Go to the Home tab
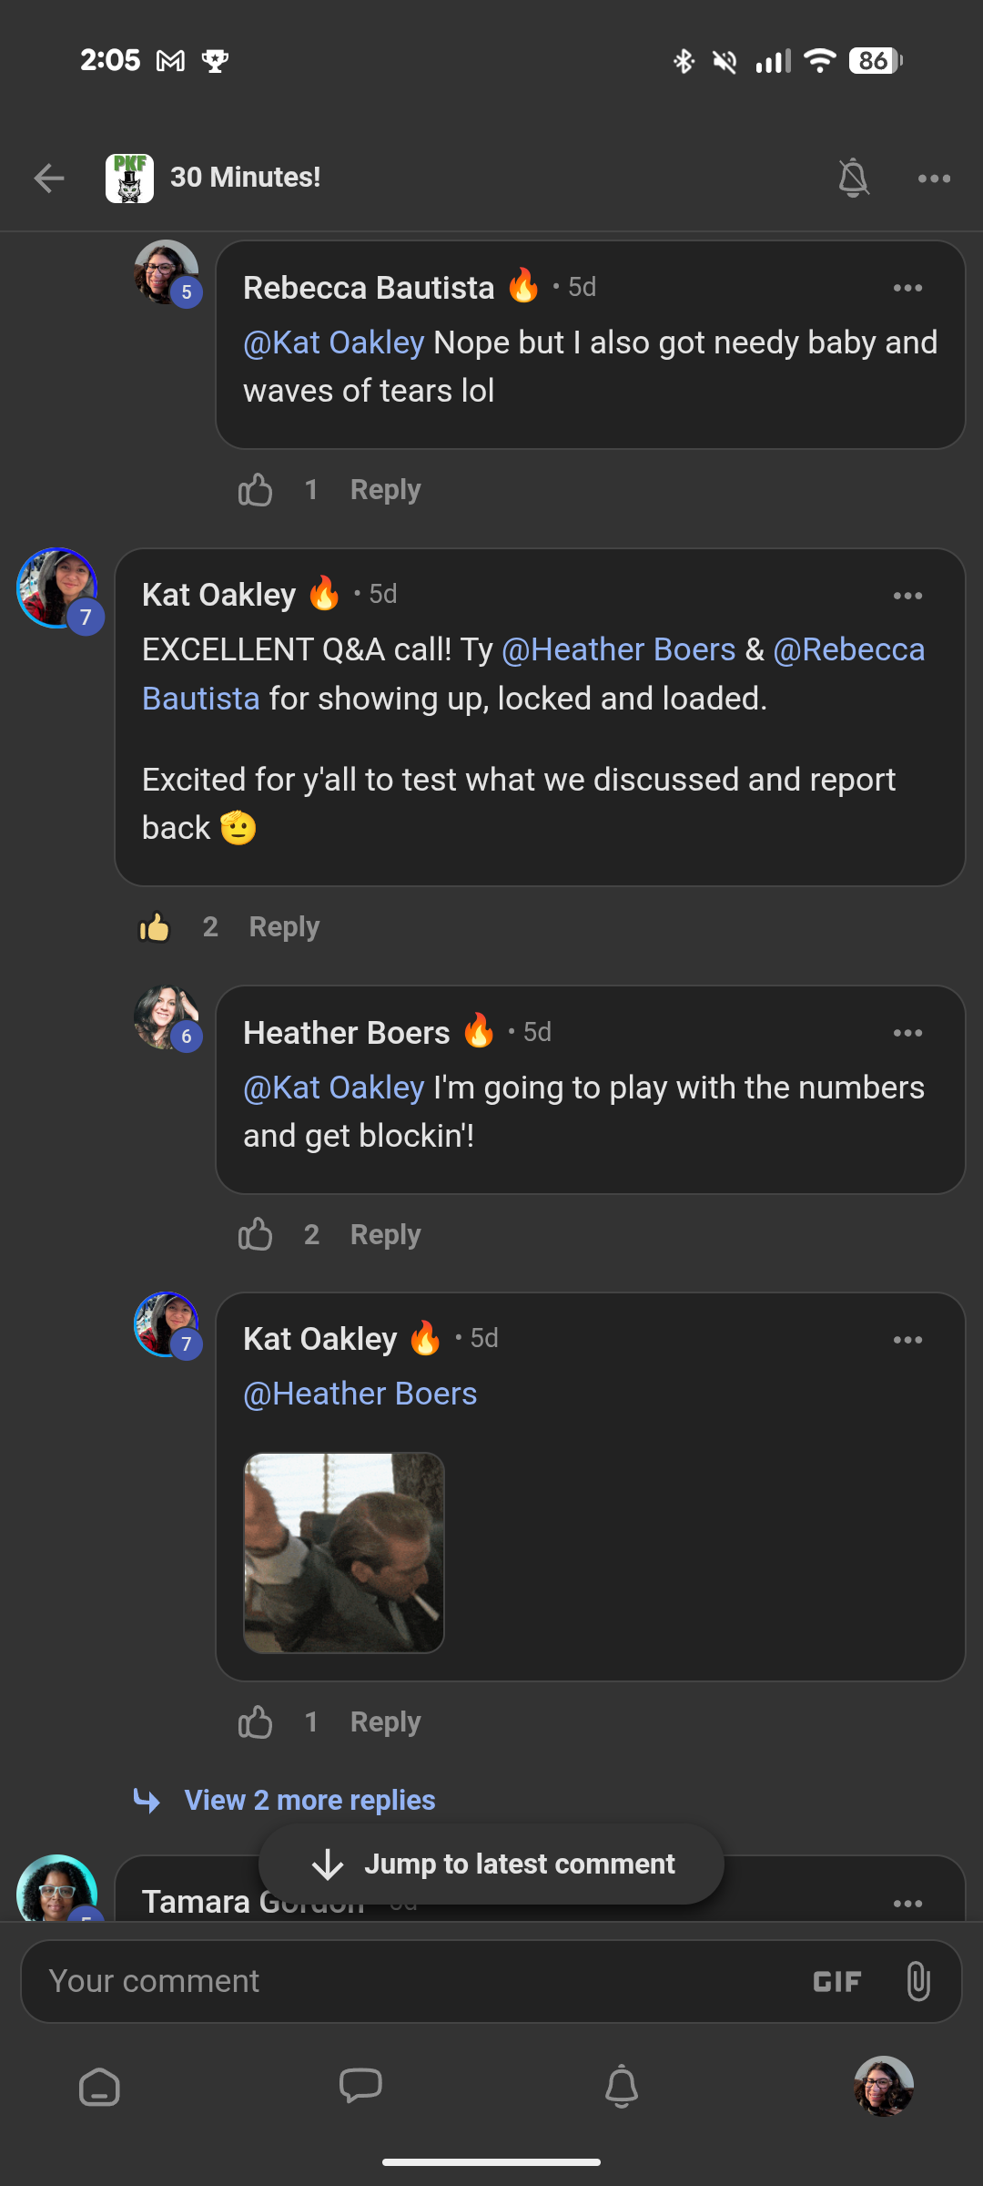Image resolution: width=983 pixels, height=2186 pixels. coord(99,2087)
